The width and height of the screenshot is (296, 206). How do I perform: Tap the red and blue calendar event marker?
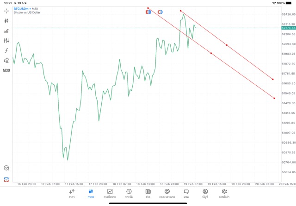coord(148,12)
